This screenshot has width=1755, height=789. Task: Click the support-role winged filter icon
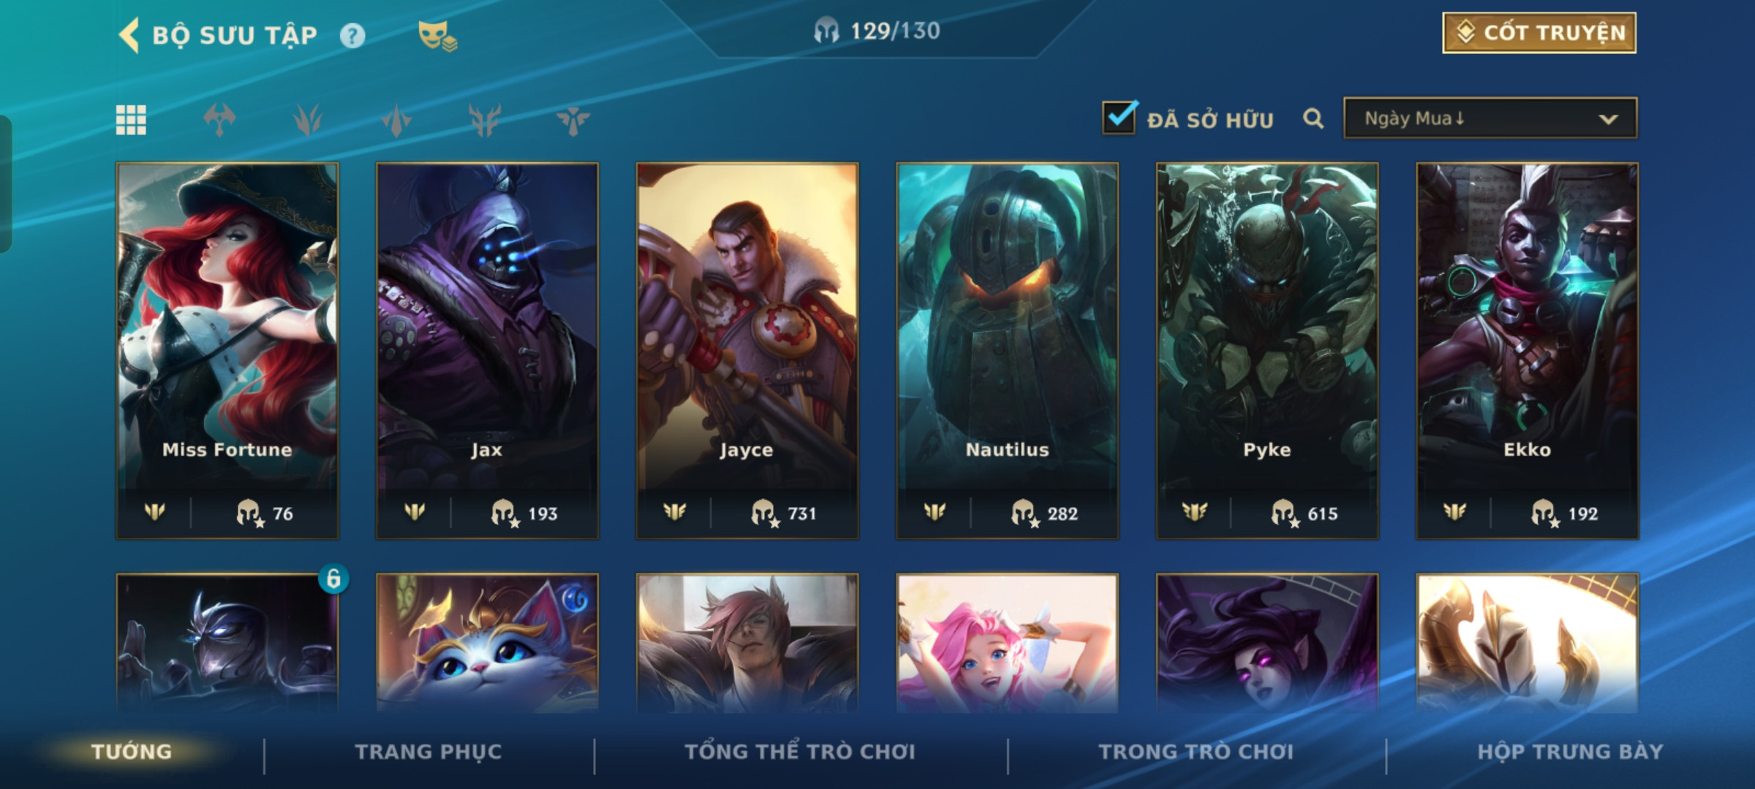coord(573,120)
